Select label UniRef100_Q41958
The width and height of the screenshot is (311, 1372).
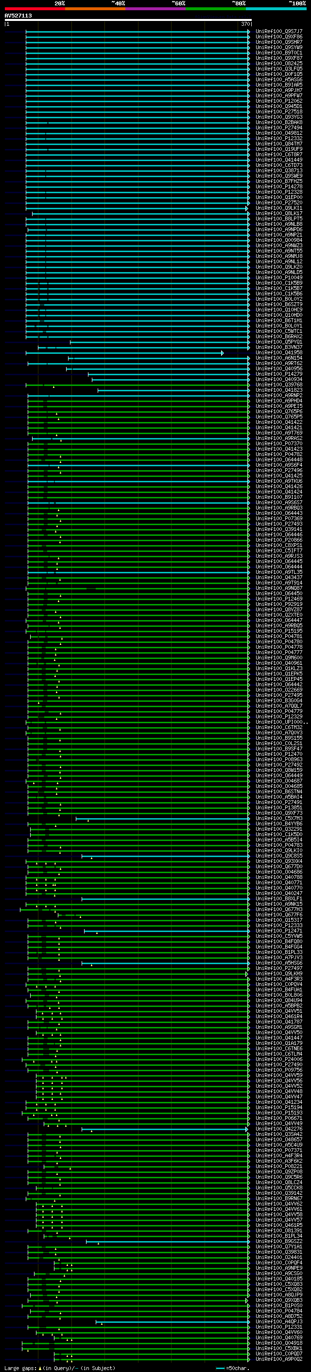(279, 352)
